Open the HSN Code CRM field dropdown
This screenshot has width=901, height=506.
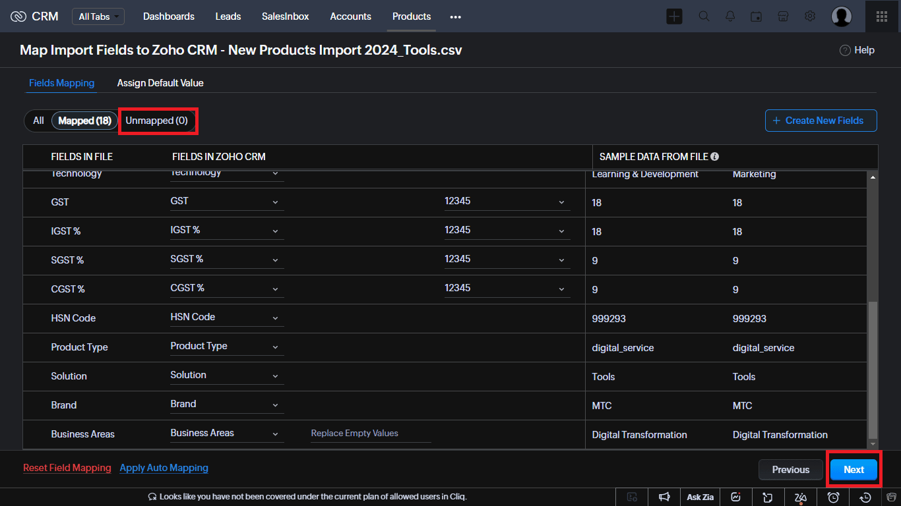(227, 318)
